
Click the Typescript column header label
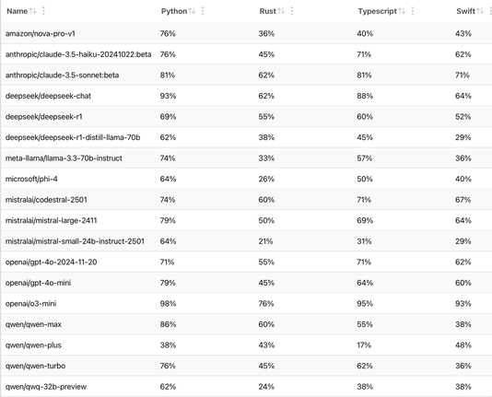[378, 11]
